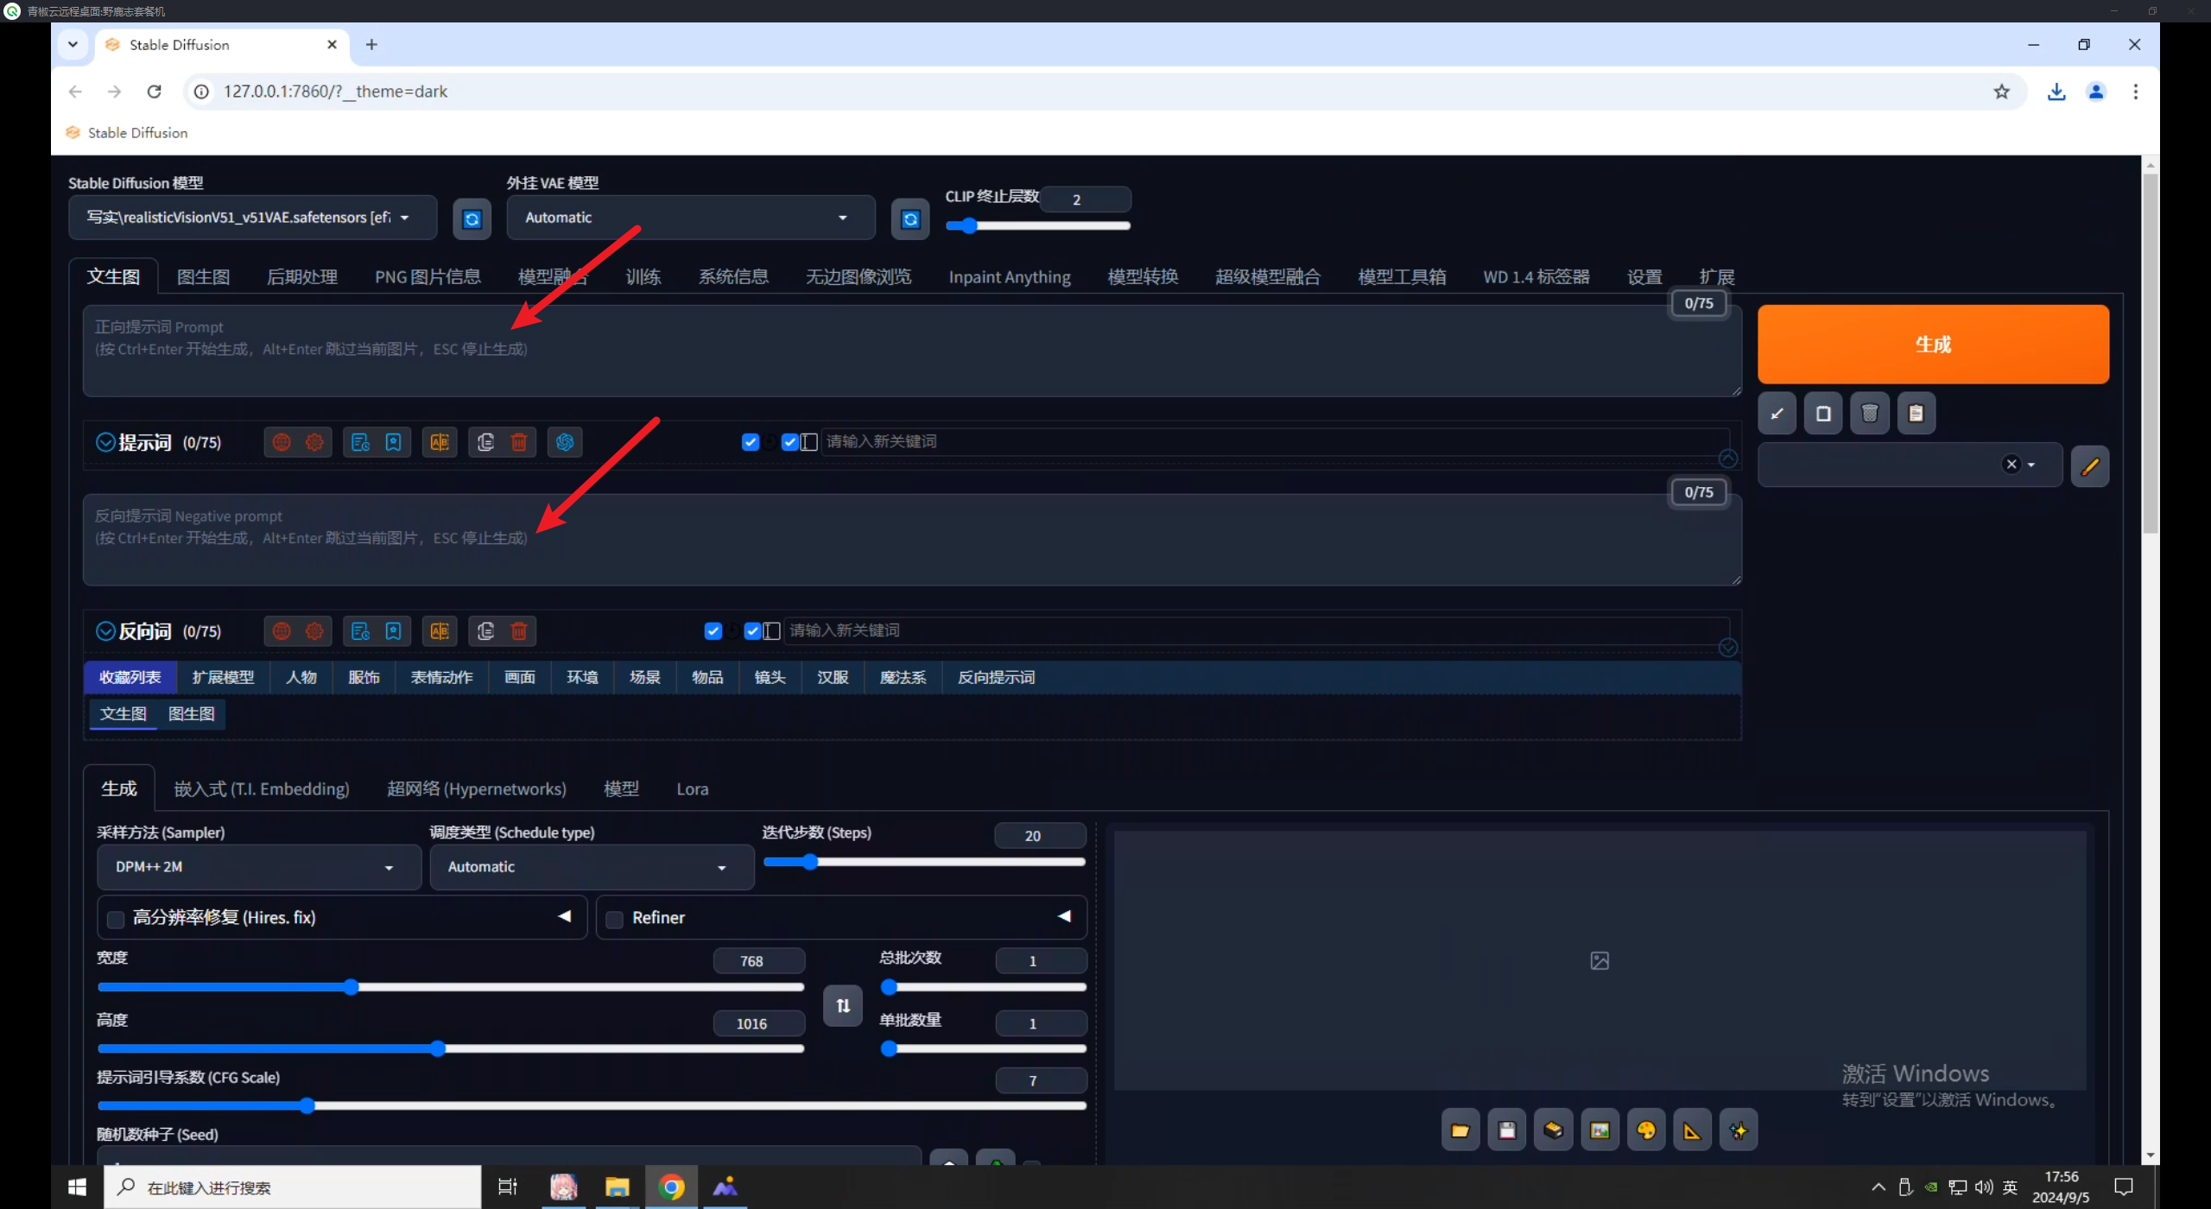Open the WD 1.4 标签器 tab
This screenshot has height=1209, width=2211.
1536,277
